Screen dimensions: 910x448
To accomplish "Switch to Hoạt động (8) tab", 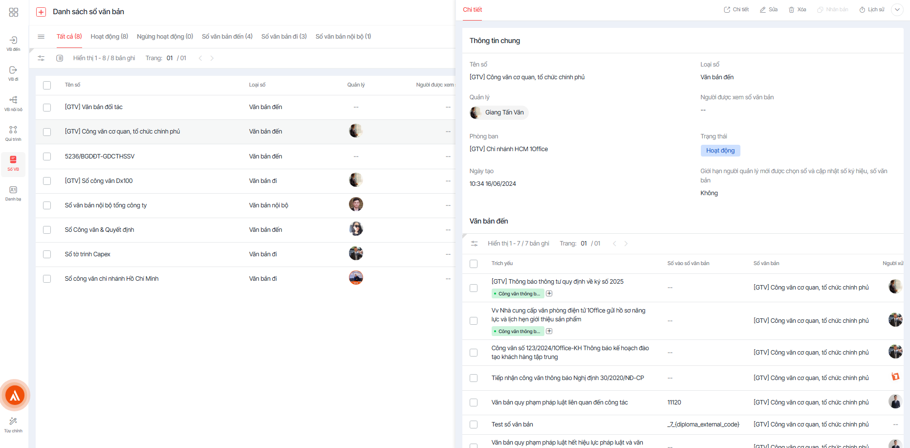I will click(x=109, y=37).
